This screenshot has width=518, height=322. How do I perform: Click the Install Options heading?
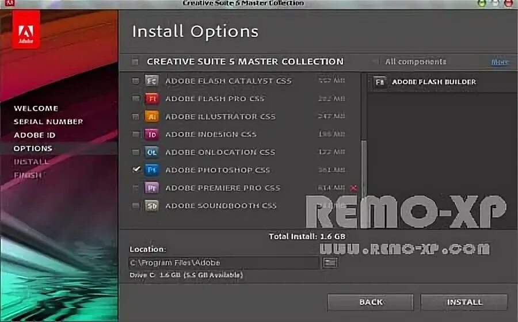tap(195, 32)
